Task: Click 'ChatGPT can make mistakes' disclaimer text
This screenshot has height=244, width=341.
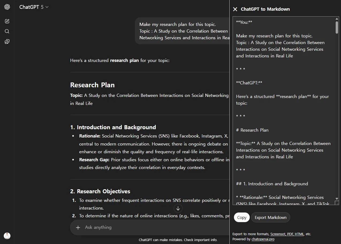Action: [x=178, y=240]
